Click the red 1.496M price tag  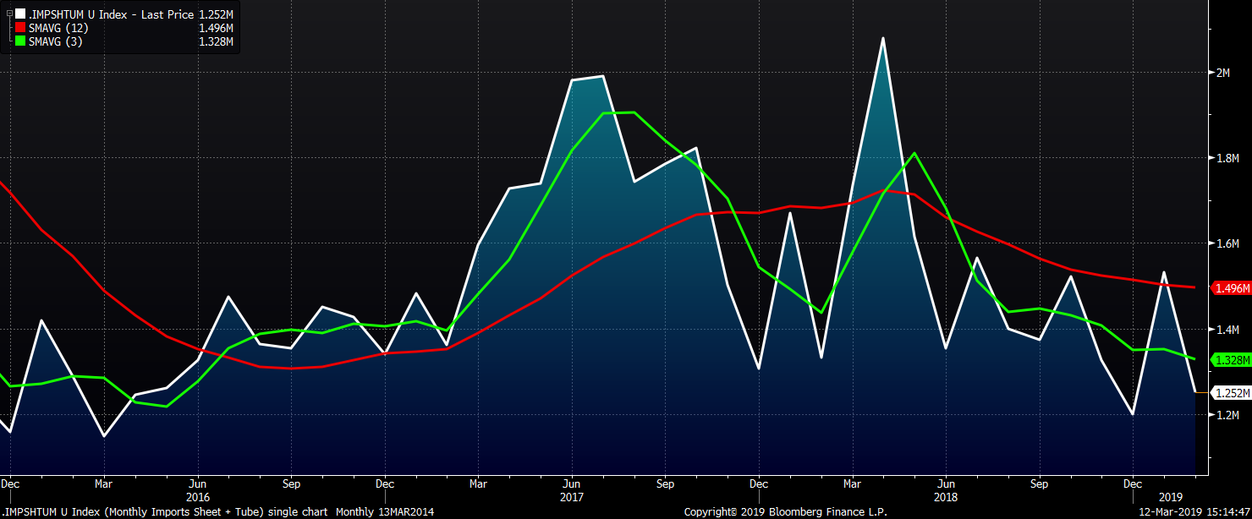(1232, 288)
